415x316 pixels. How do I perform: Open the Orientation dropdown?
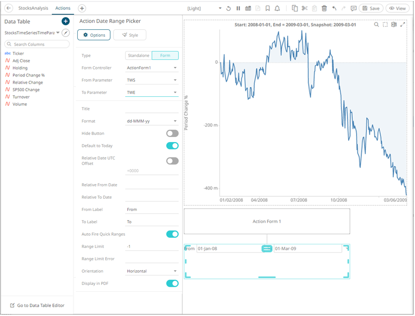[x=152, y=271]
